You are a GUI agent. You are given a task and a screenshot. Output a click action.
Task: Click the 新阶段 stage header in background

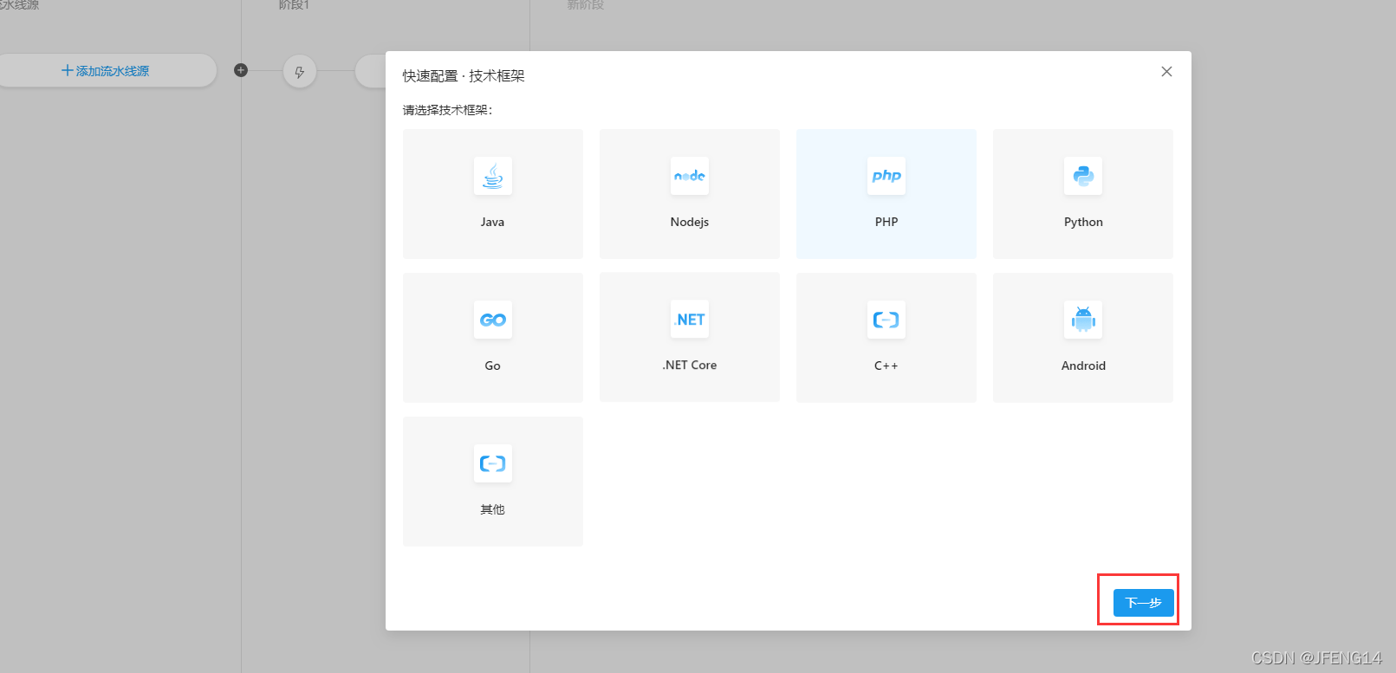point(586,5)
